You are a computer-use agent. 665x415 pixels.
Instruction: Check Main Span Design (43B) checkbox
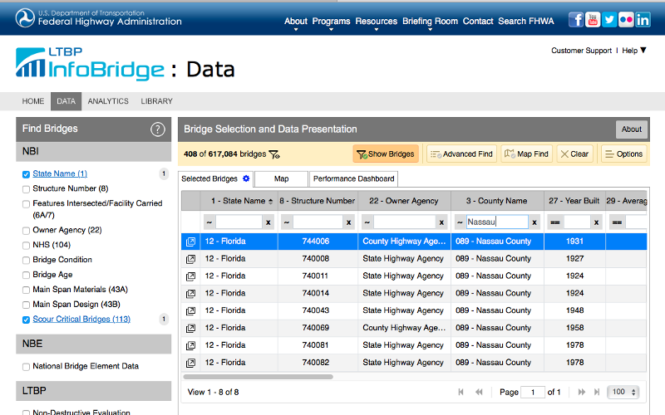[x=26, y=305]
